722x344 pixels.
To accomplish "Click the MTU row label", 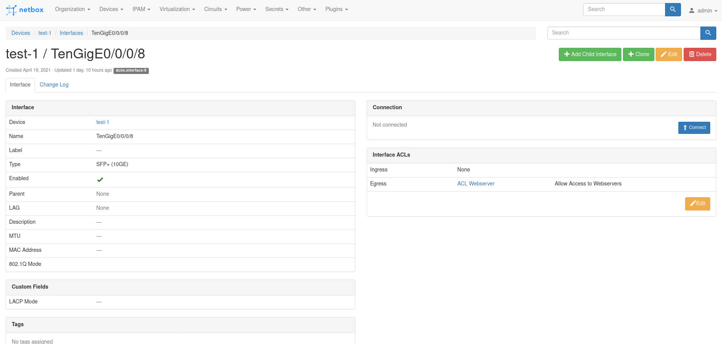I will pyautogui.click(x=15, y=236).
